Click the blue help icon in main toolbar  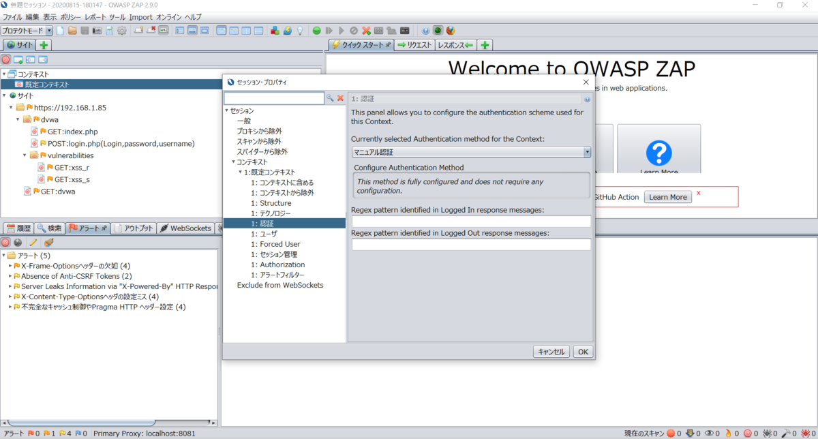[425, 31]
